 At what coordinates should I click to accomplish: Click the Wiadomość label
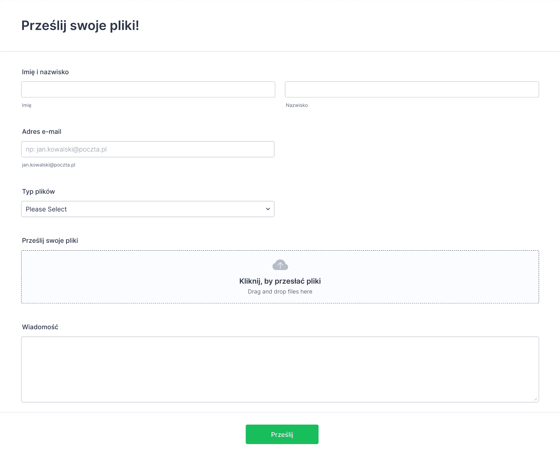pos(40,327)
